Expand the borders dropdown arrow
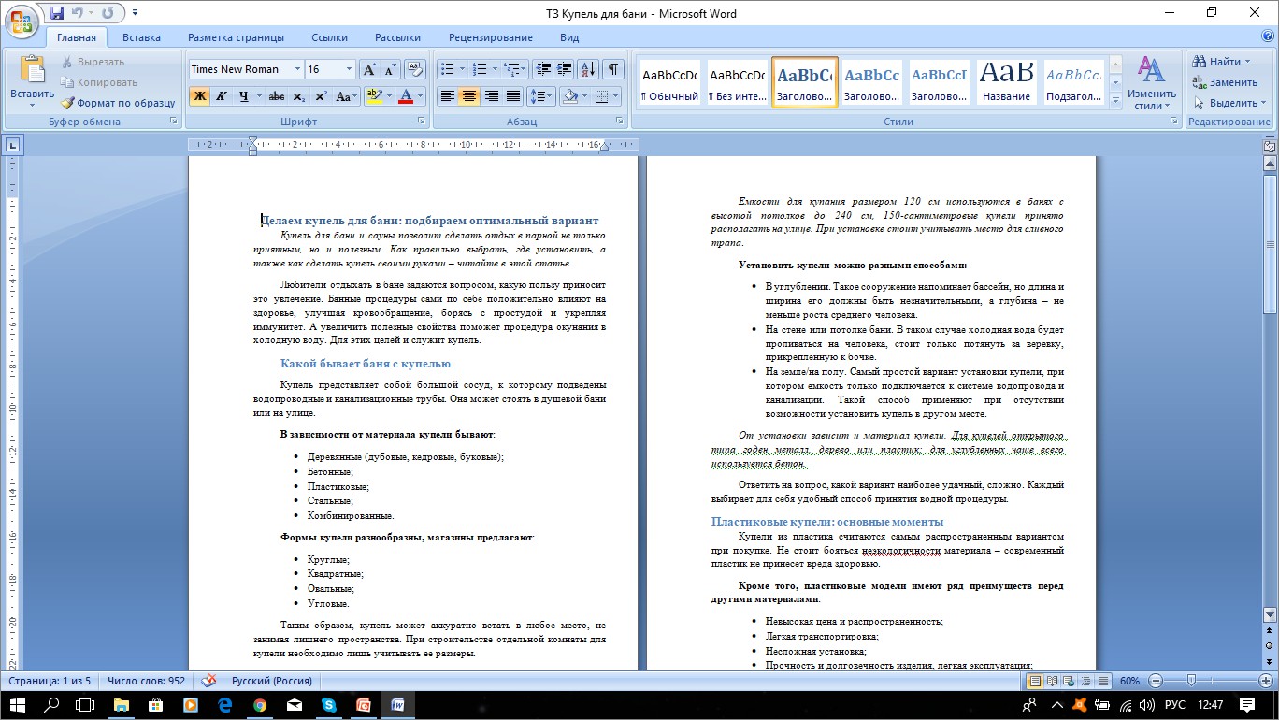The image size is (1279, 720). (613, 95)
